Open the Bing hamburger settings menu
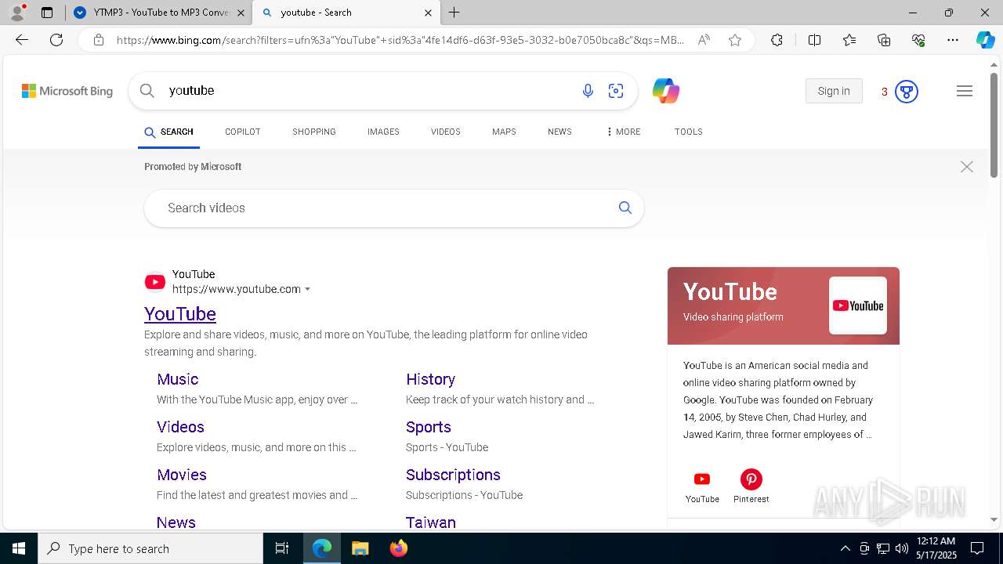This screenshot has height=564, width=1003. pos(965,91)
